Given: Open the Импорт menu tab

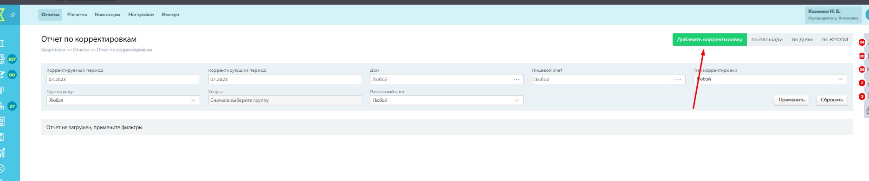Looking at the screenshot, I should click(170, 15).
